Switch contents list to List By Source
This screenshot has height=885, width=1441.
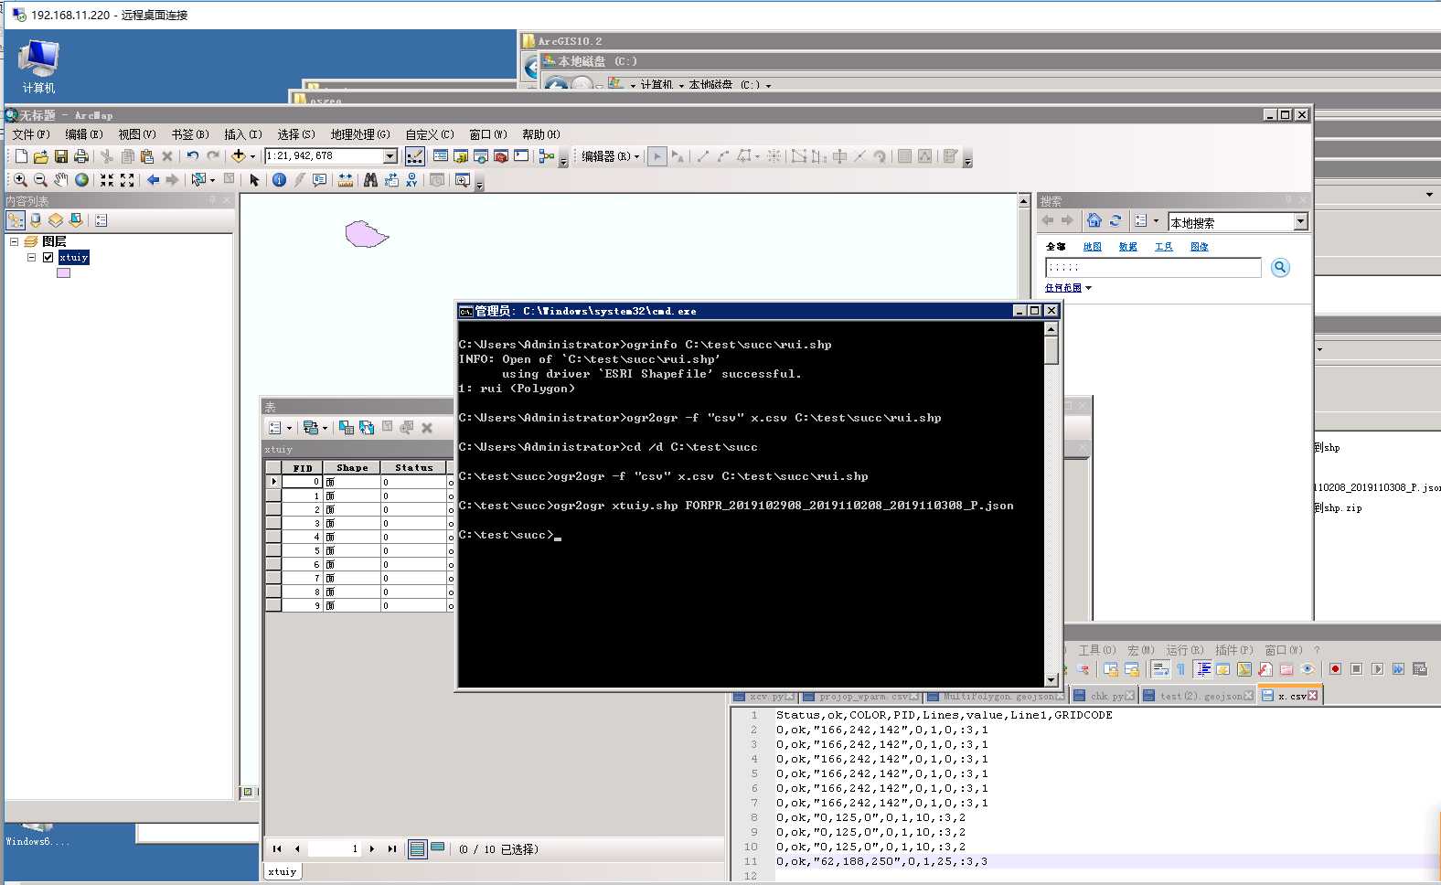(36, 220)
